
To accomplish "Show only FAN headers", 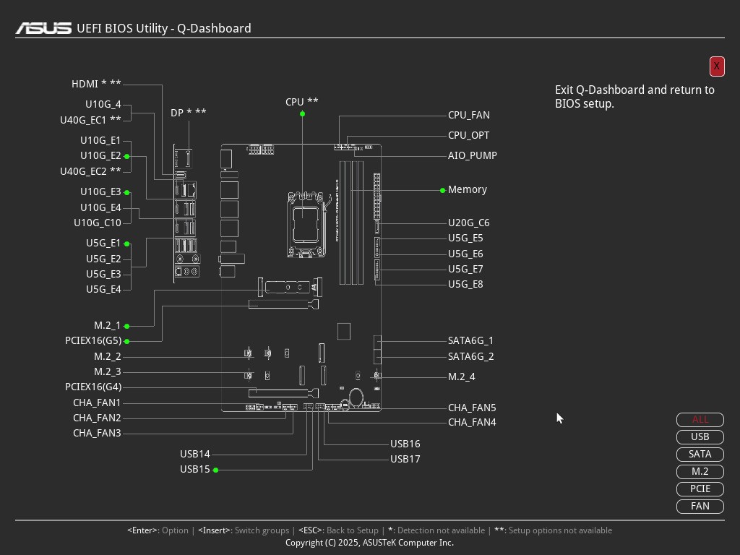I will point(700,507).
